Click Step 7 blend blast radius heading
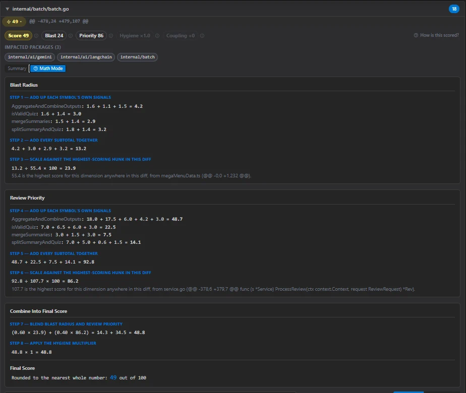The height and width of the screenshot is (393, 466). click(66, 324)
